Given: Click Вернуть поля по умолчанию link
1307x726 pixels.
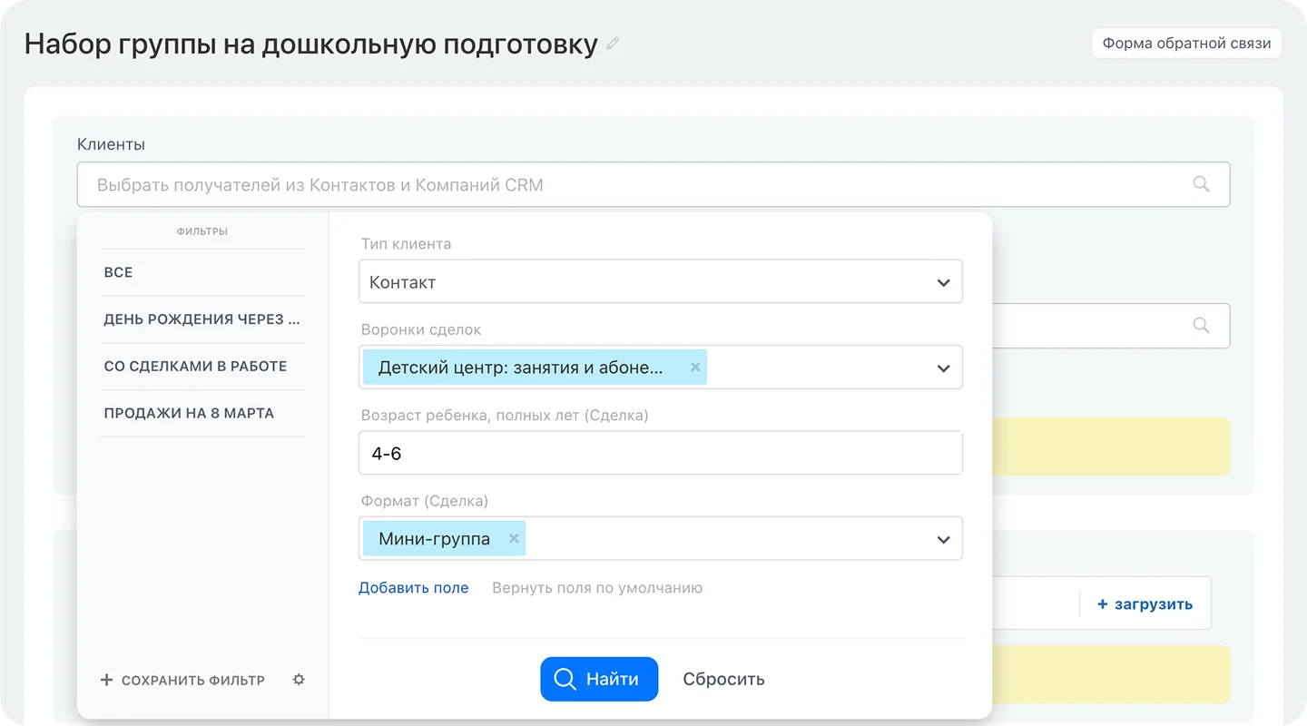Looking at the screenshot, I should (597, 587).
